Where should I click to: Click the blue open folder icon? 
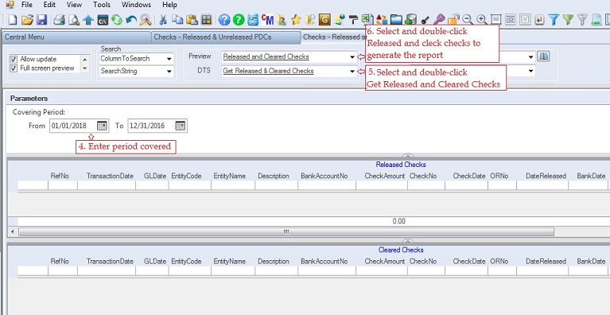pyautogui.click(x=396, y=19)
